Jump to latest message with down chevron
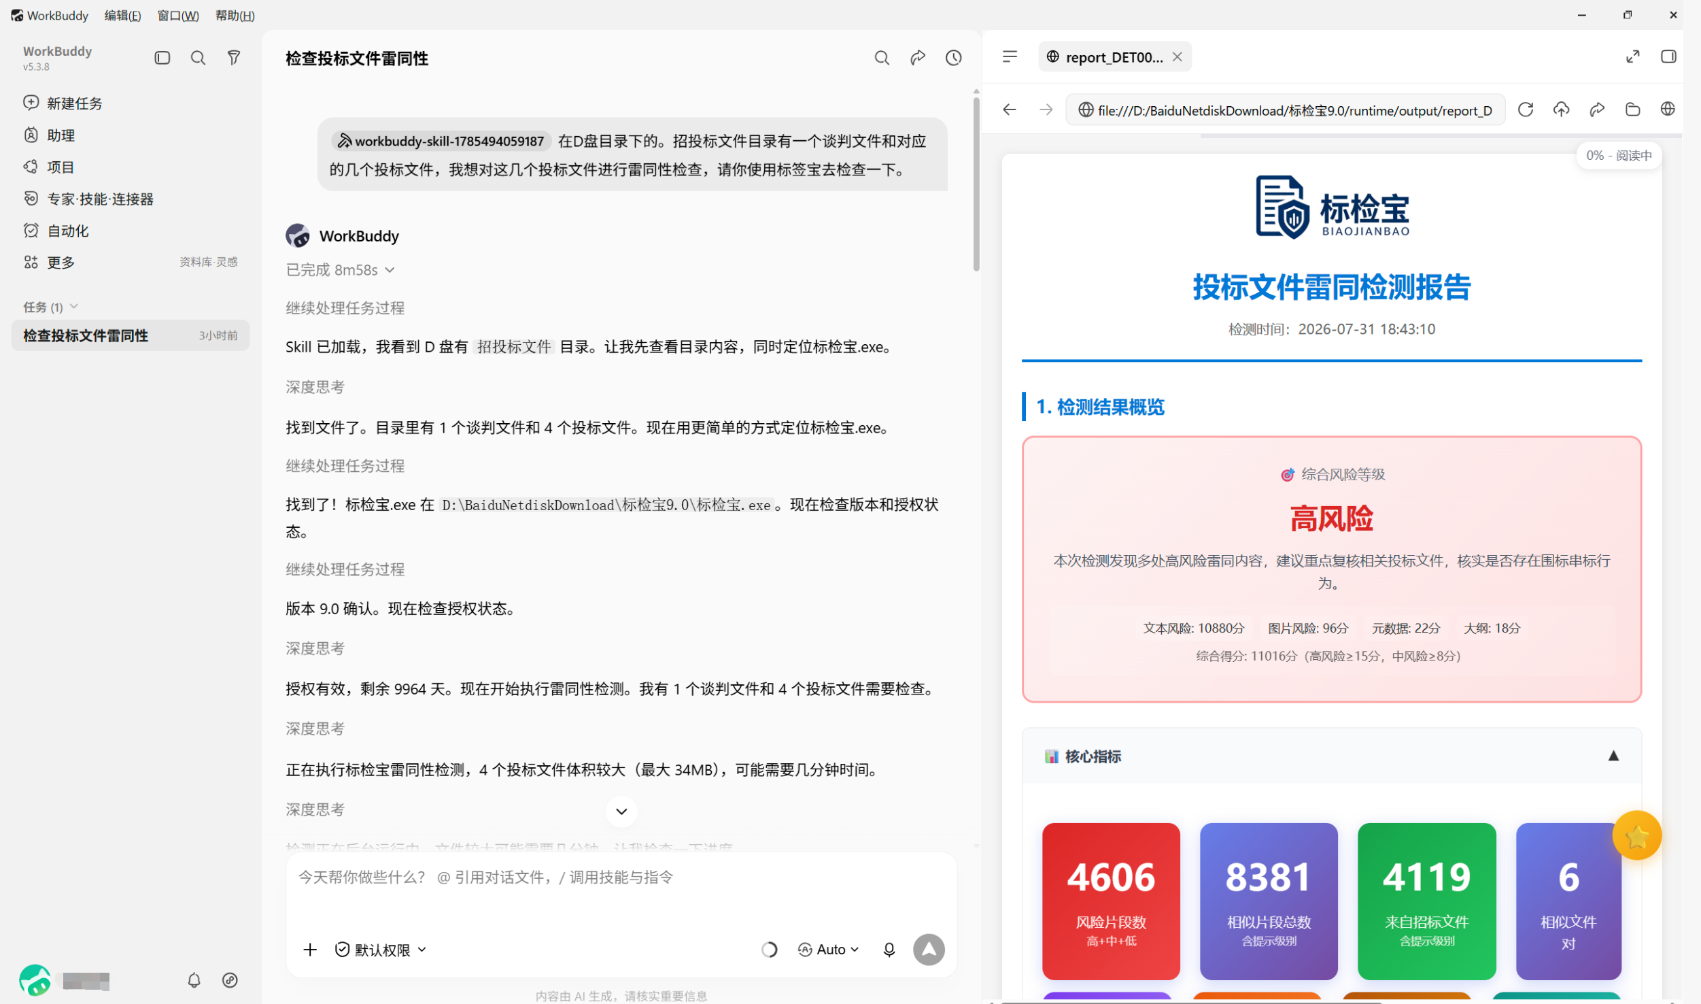 coord(621,811)
